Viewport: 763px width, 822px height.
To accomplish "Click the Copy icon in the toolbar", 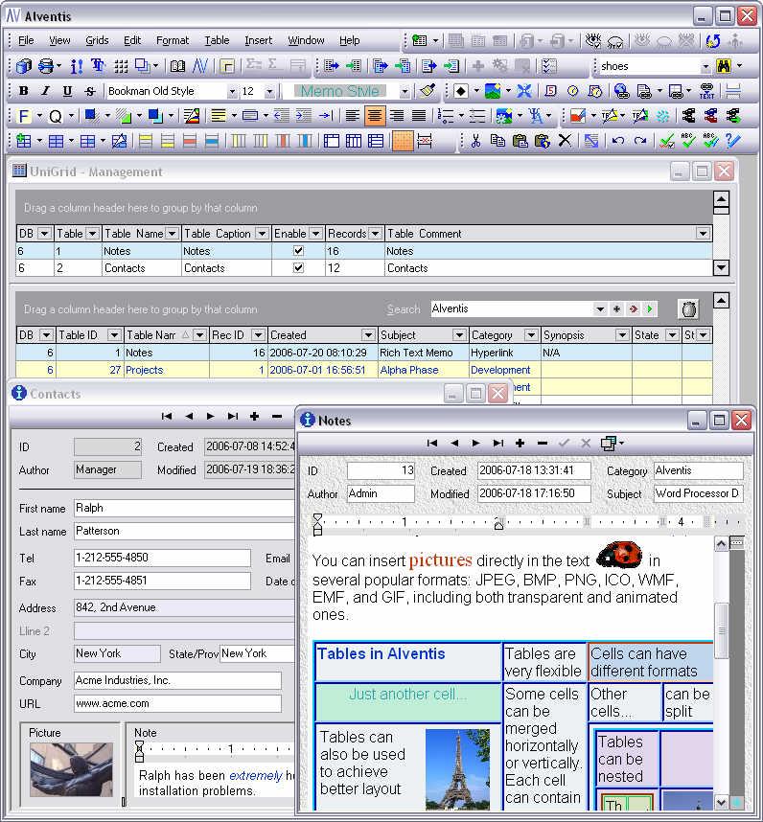I will 497,141.
